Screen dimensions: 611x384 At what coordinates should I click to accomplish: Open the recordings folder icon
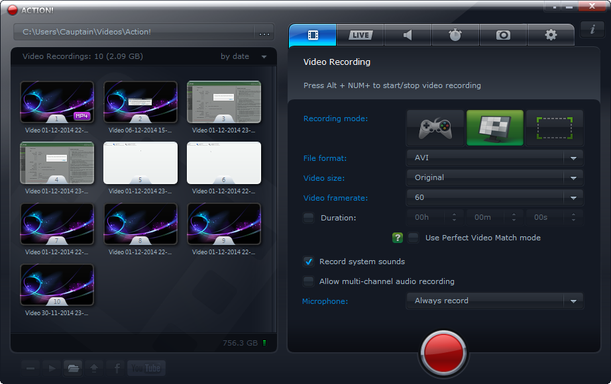pyautogui.click(x=73, y=368)
